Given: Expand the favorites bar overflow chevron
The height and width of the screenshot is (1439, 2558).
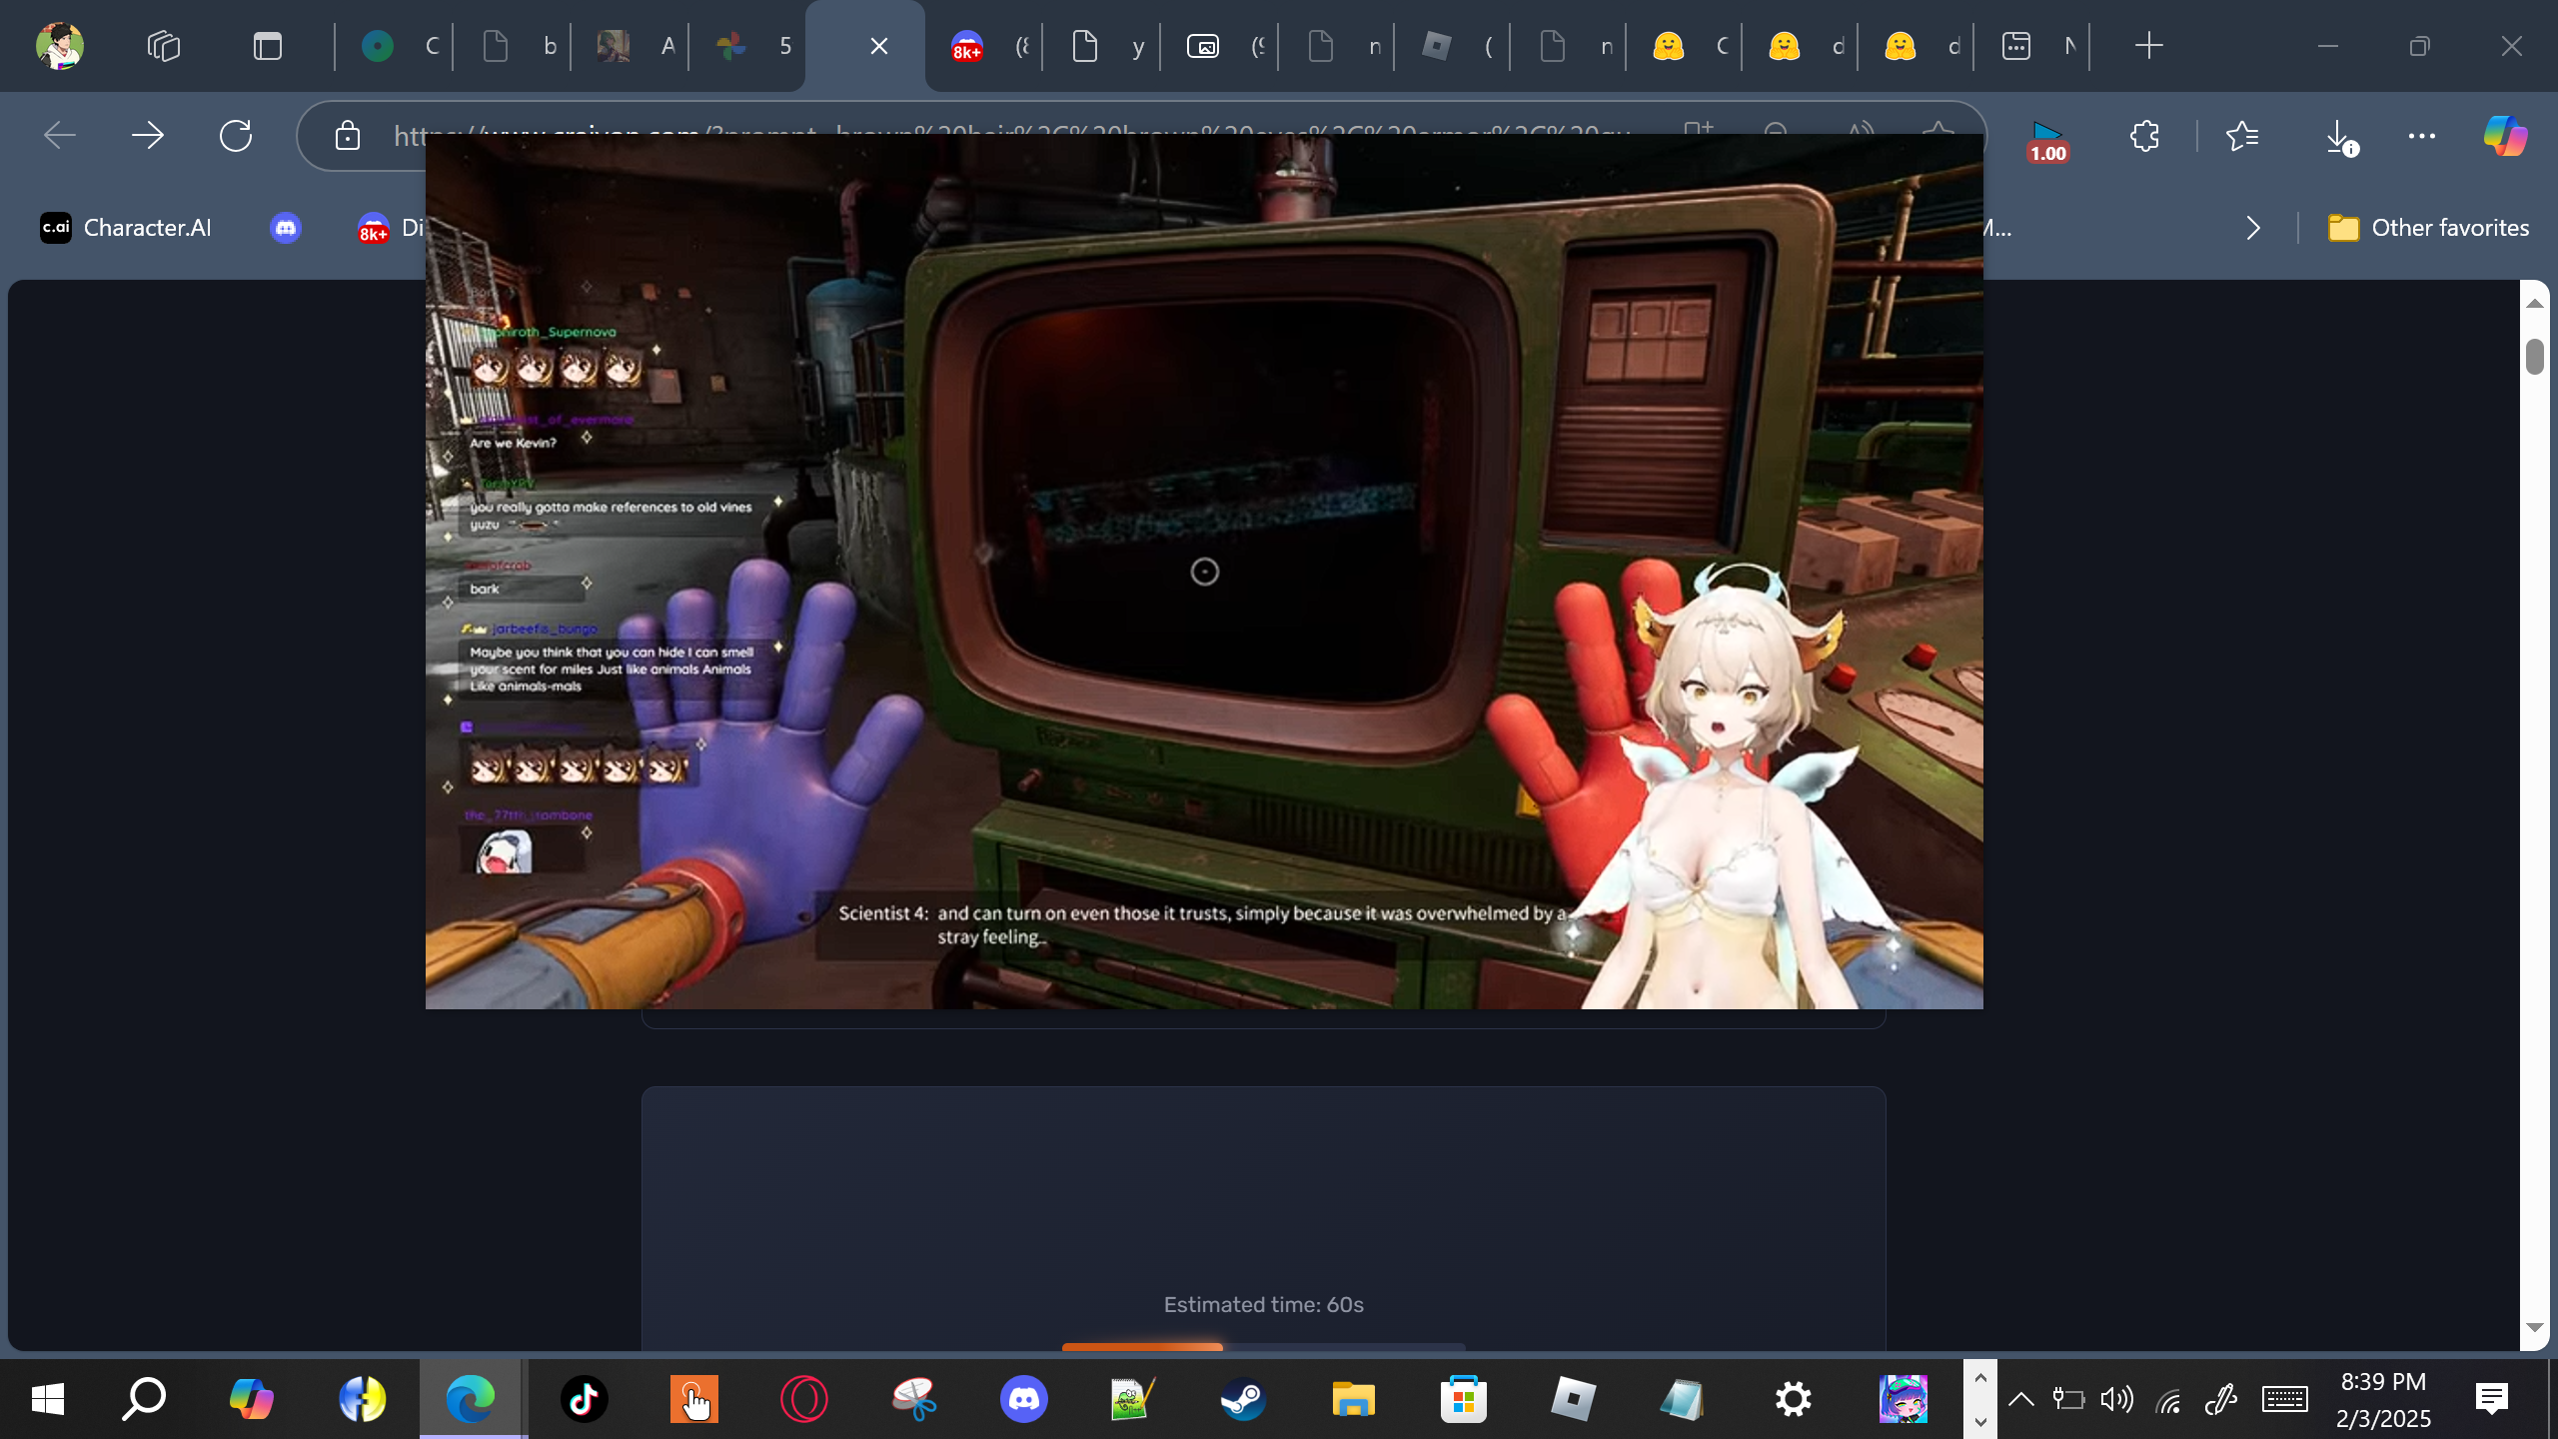Looking at the screenshot, I should tap(2253, 229).
